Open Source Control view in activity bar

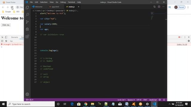(27, 22)
